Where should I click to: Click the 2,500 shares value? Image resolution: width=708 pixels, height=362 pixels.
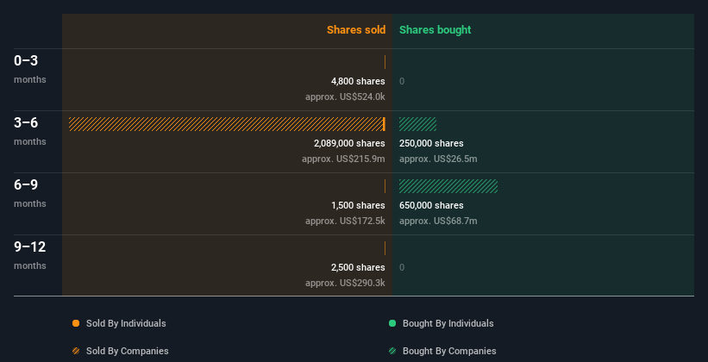tap(358, 267)
